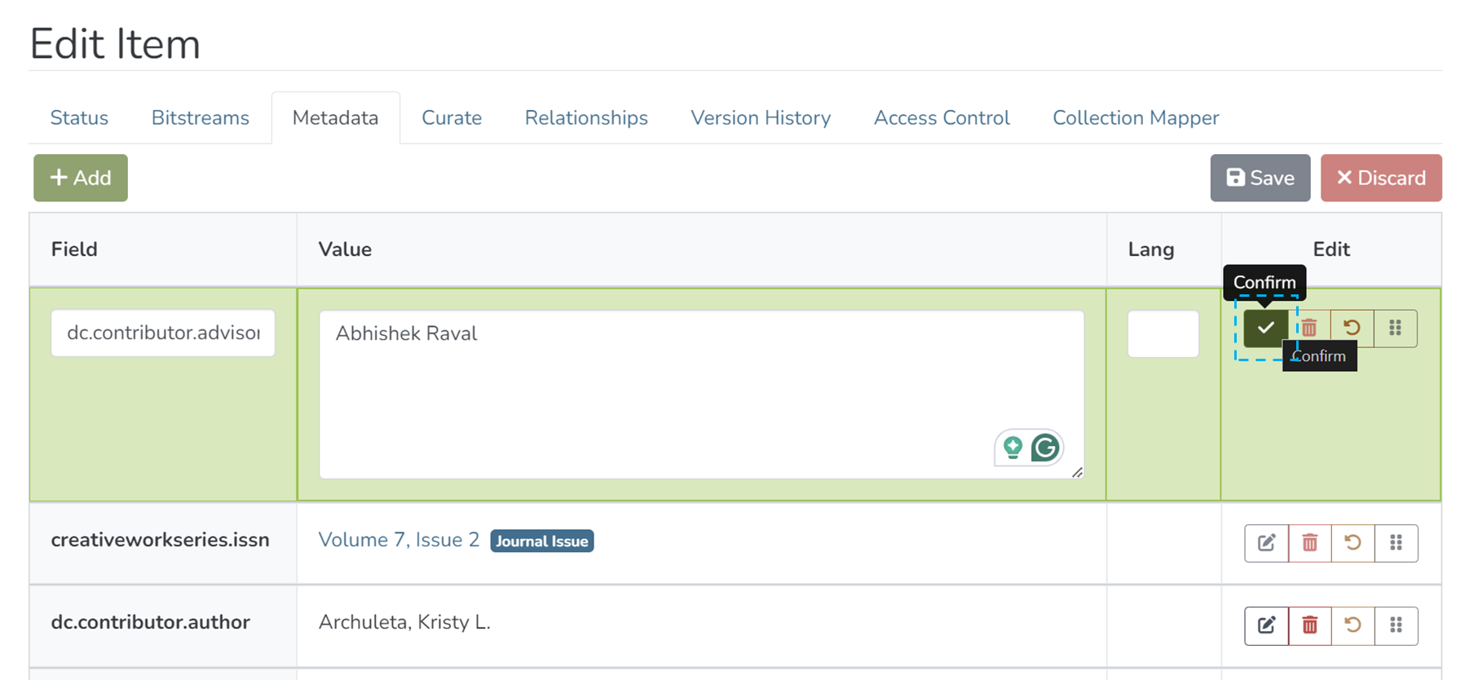Delete the creativeworkseries.issn metadata row
1478x680 pixels.
pyautogui.click(x=1309, y=543)
